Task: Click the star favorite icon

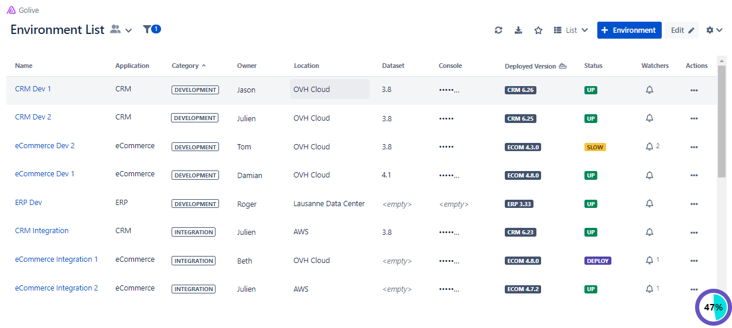Action: click(x=538, y=30)
